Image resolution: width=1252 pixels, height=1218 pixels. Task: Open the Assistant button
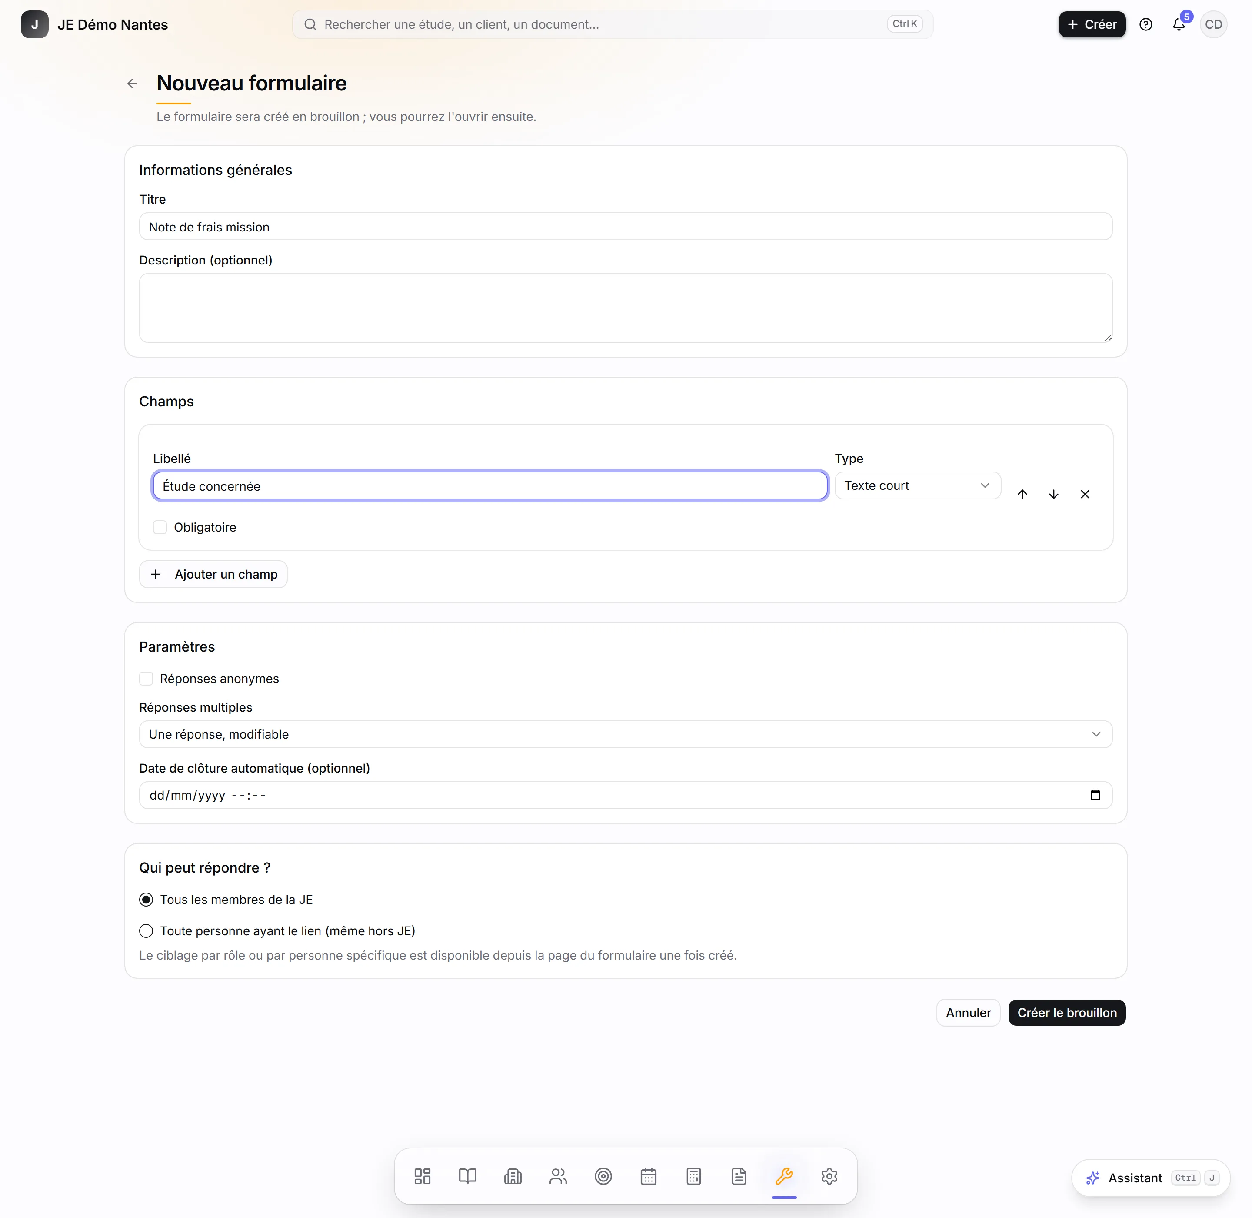point(1151,1178)
